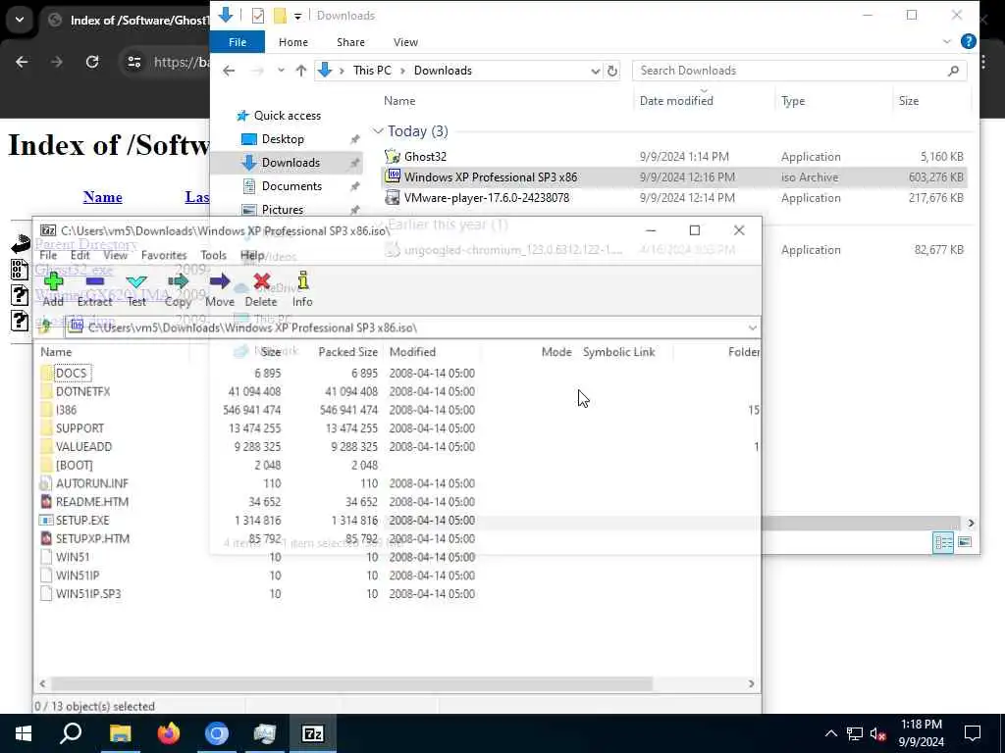Sort Explorer files by Date modified

[676, 101]
